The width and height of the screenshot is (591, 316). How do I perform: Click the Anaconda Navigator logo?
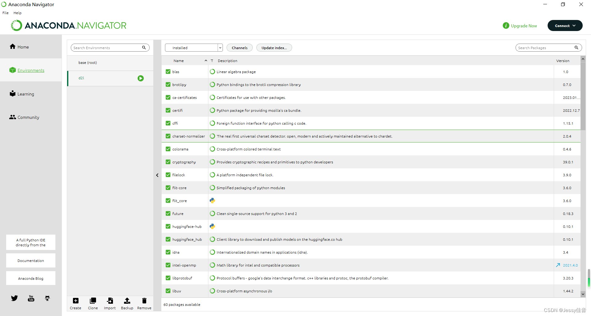69,25
